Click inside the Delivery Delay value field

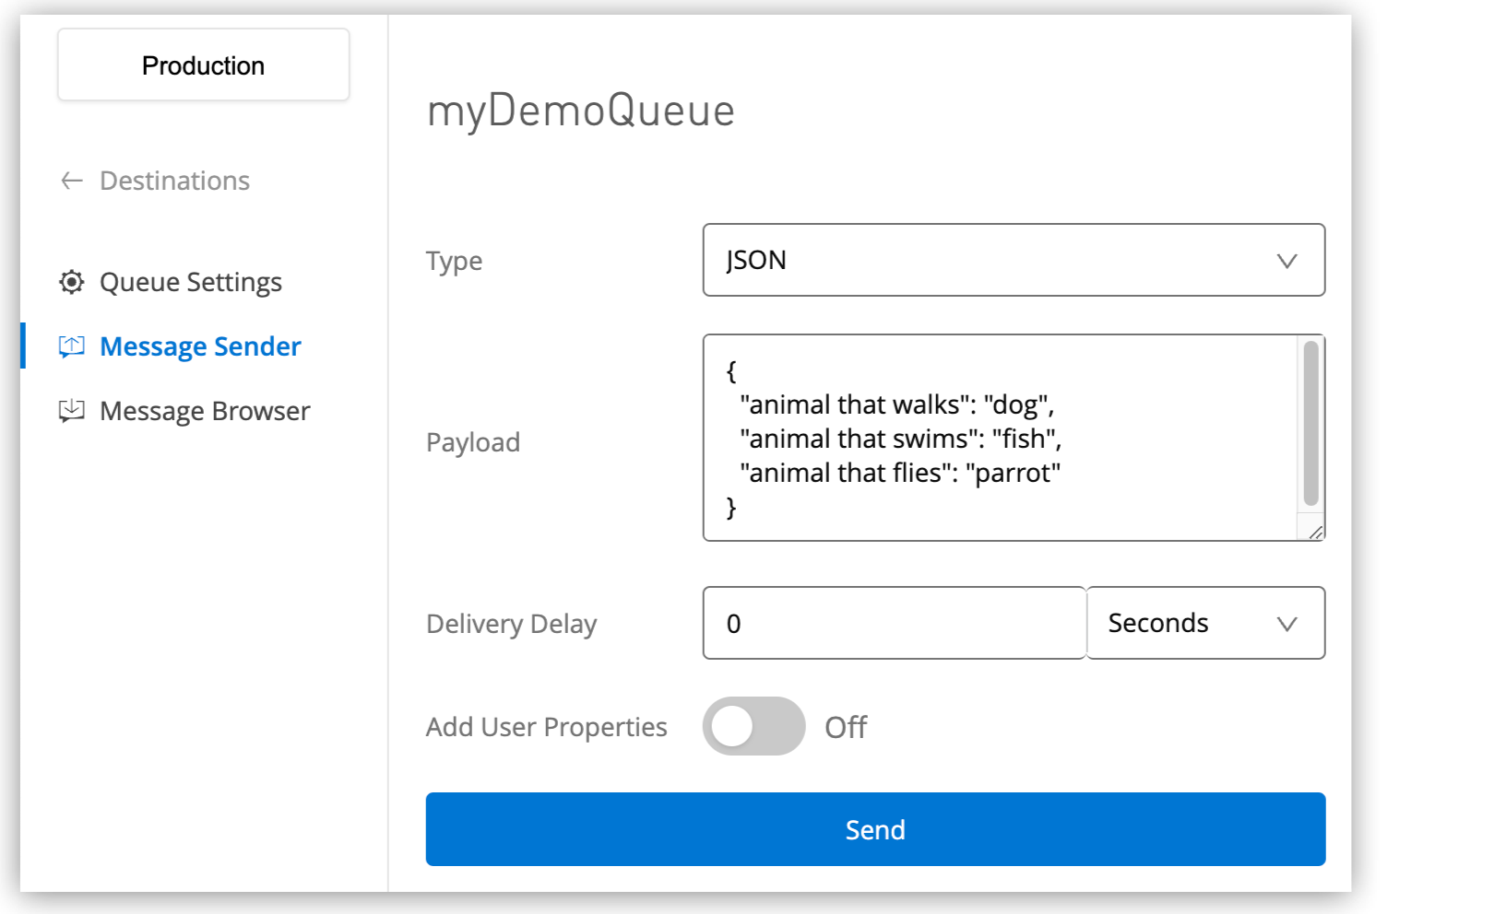893,624
